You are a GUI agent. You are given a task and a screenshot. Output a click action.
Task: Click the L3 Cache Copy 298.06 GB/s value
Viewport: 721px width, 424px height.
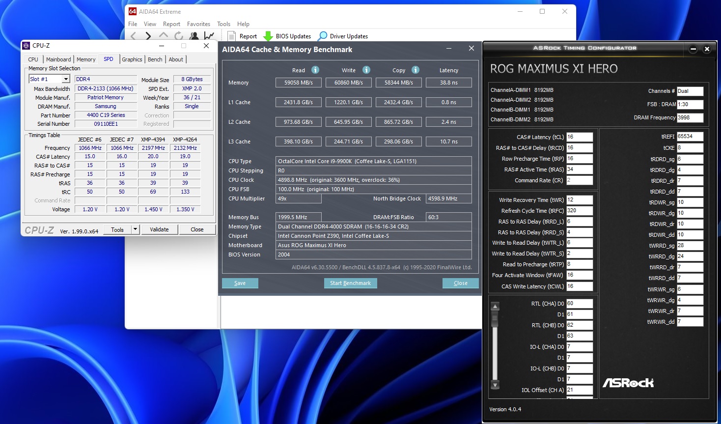(x=399, y=141)
